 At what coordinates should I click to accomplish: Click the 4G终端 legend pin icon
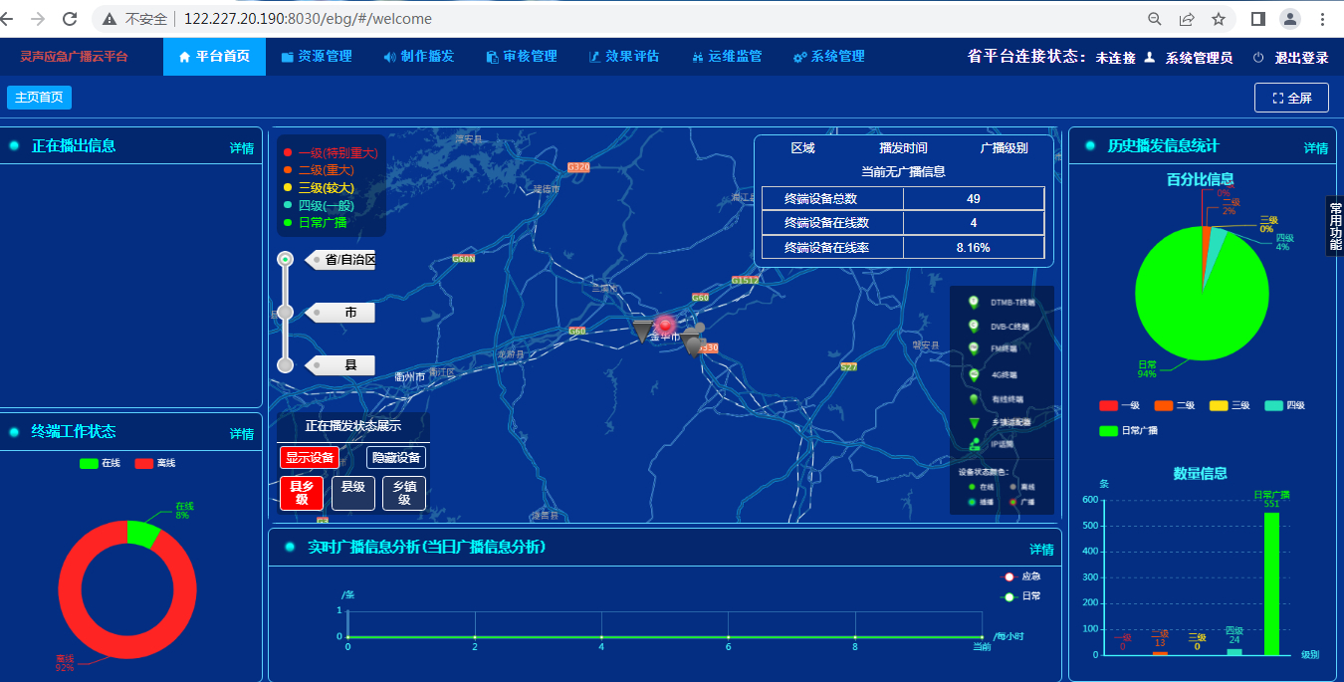(974, 375)
